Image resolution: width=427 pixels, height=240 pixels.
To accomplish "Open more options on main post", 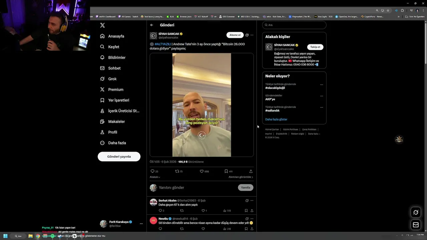I will coord(252,35).
